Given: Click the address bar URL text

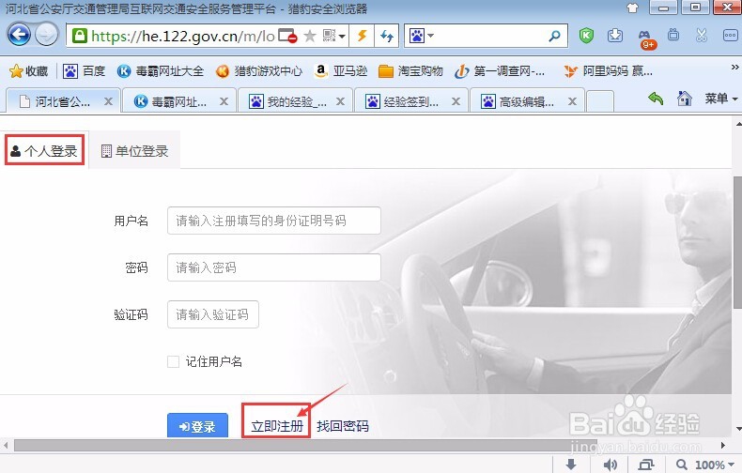Looking at the screenshot, I should click(182, 36).
